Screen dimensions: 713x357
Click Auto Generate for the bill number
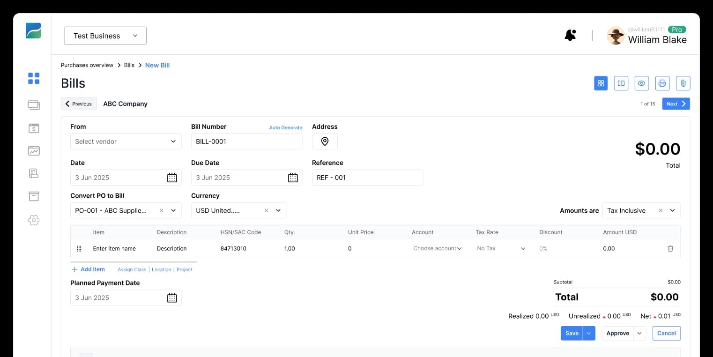tap(286, 127)
